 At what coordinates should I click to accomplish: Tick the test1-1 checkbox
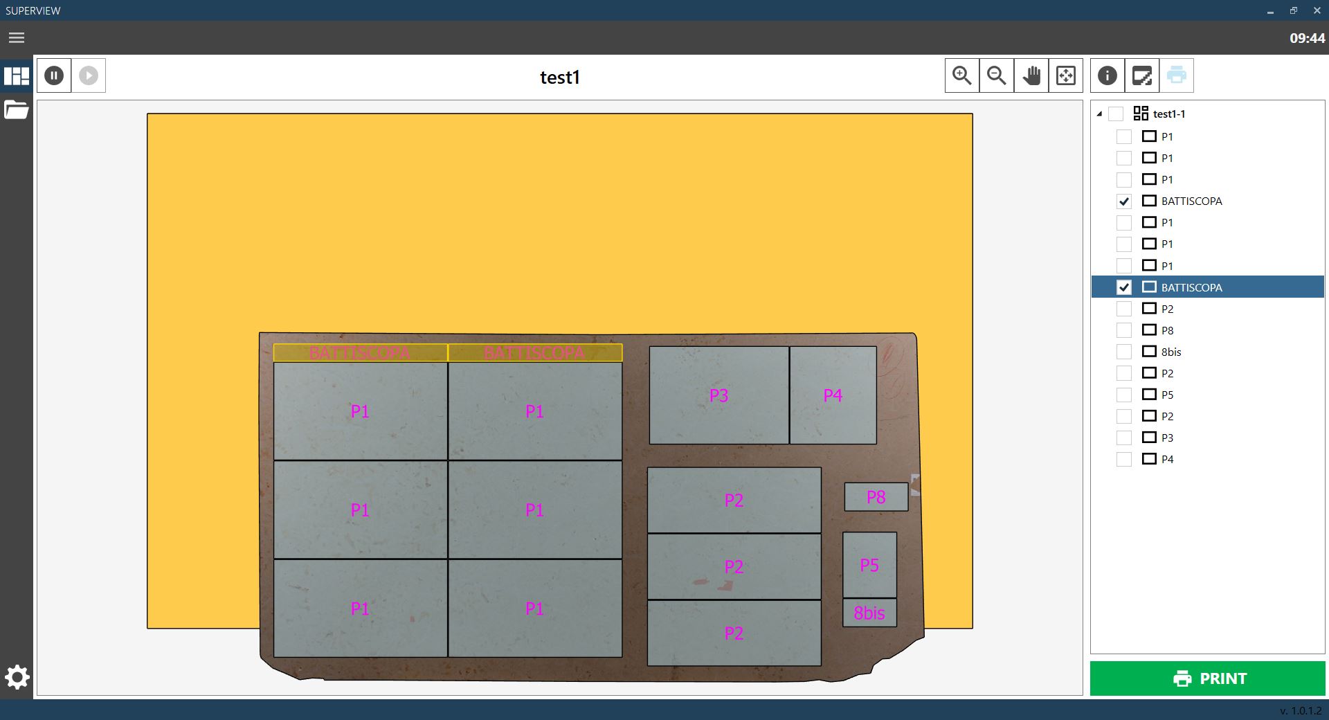point(1116,114)
